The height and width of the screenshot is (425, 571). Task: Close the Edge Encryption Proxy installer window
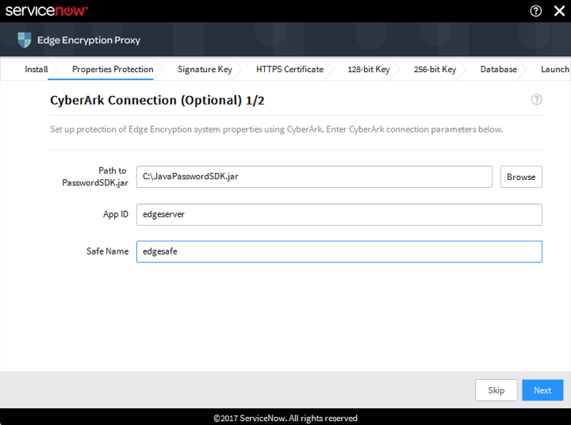(x=559, y=11)
